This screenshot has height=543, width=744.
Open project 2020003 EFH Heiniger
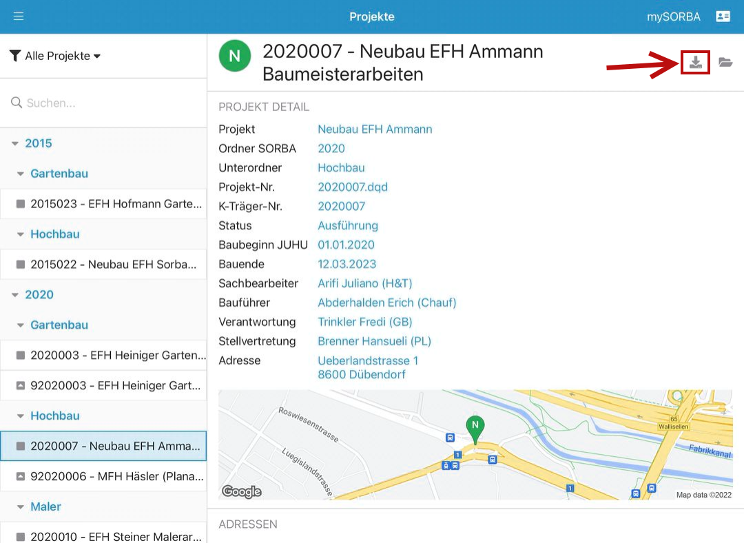110,356
